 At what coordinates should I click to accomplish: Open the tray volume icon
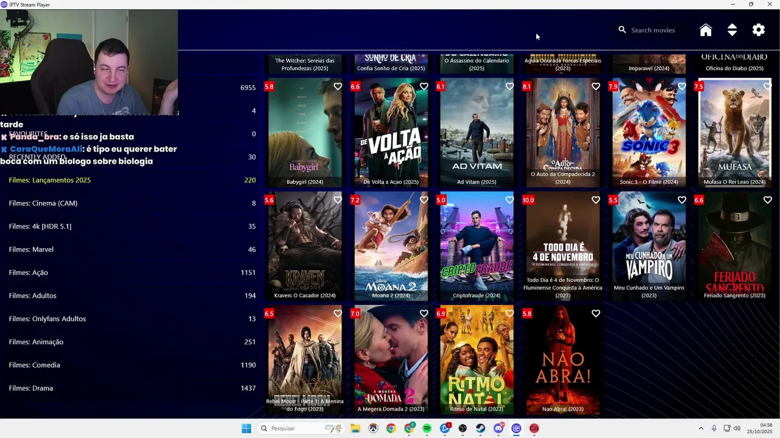(x=737, y=428)
